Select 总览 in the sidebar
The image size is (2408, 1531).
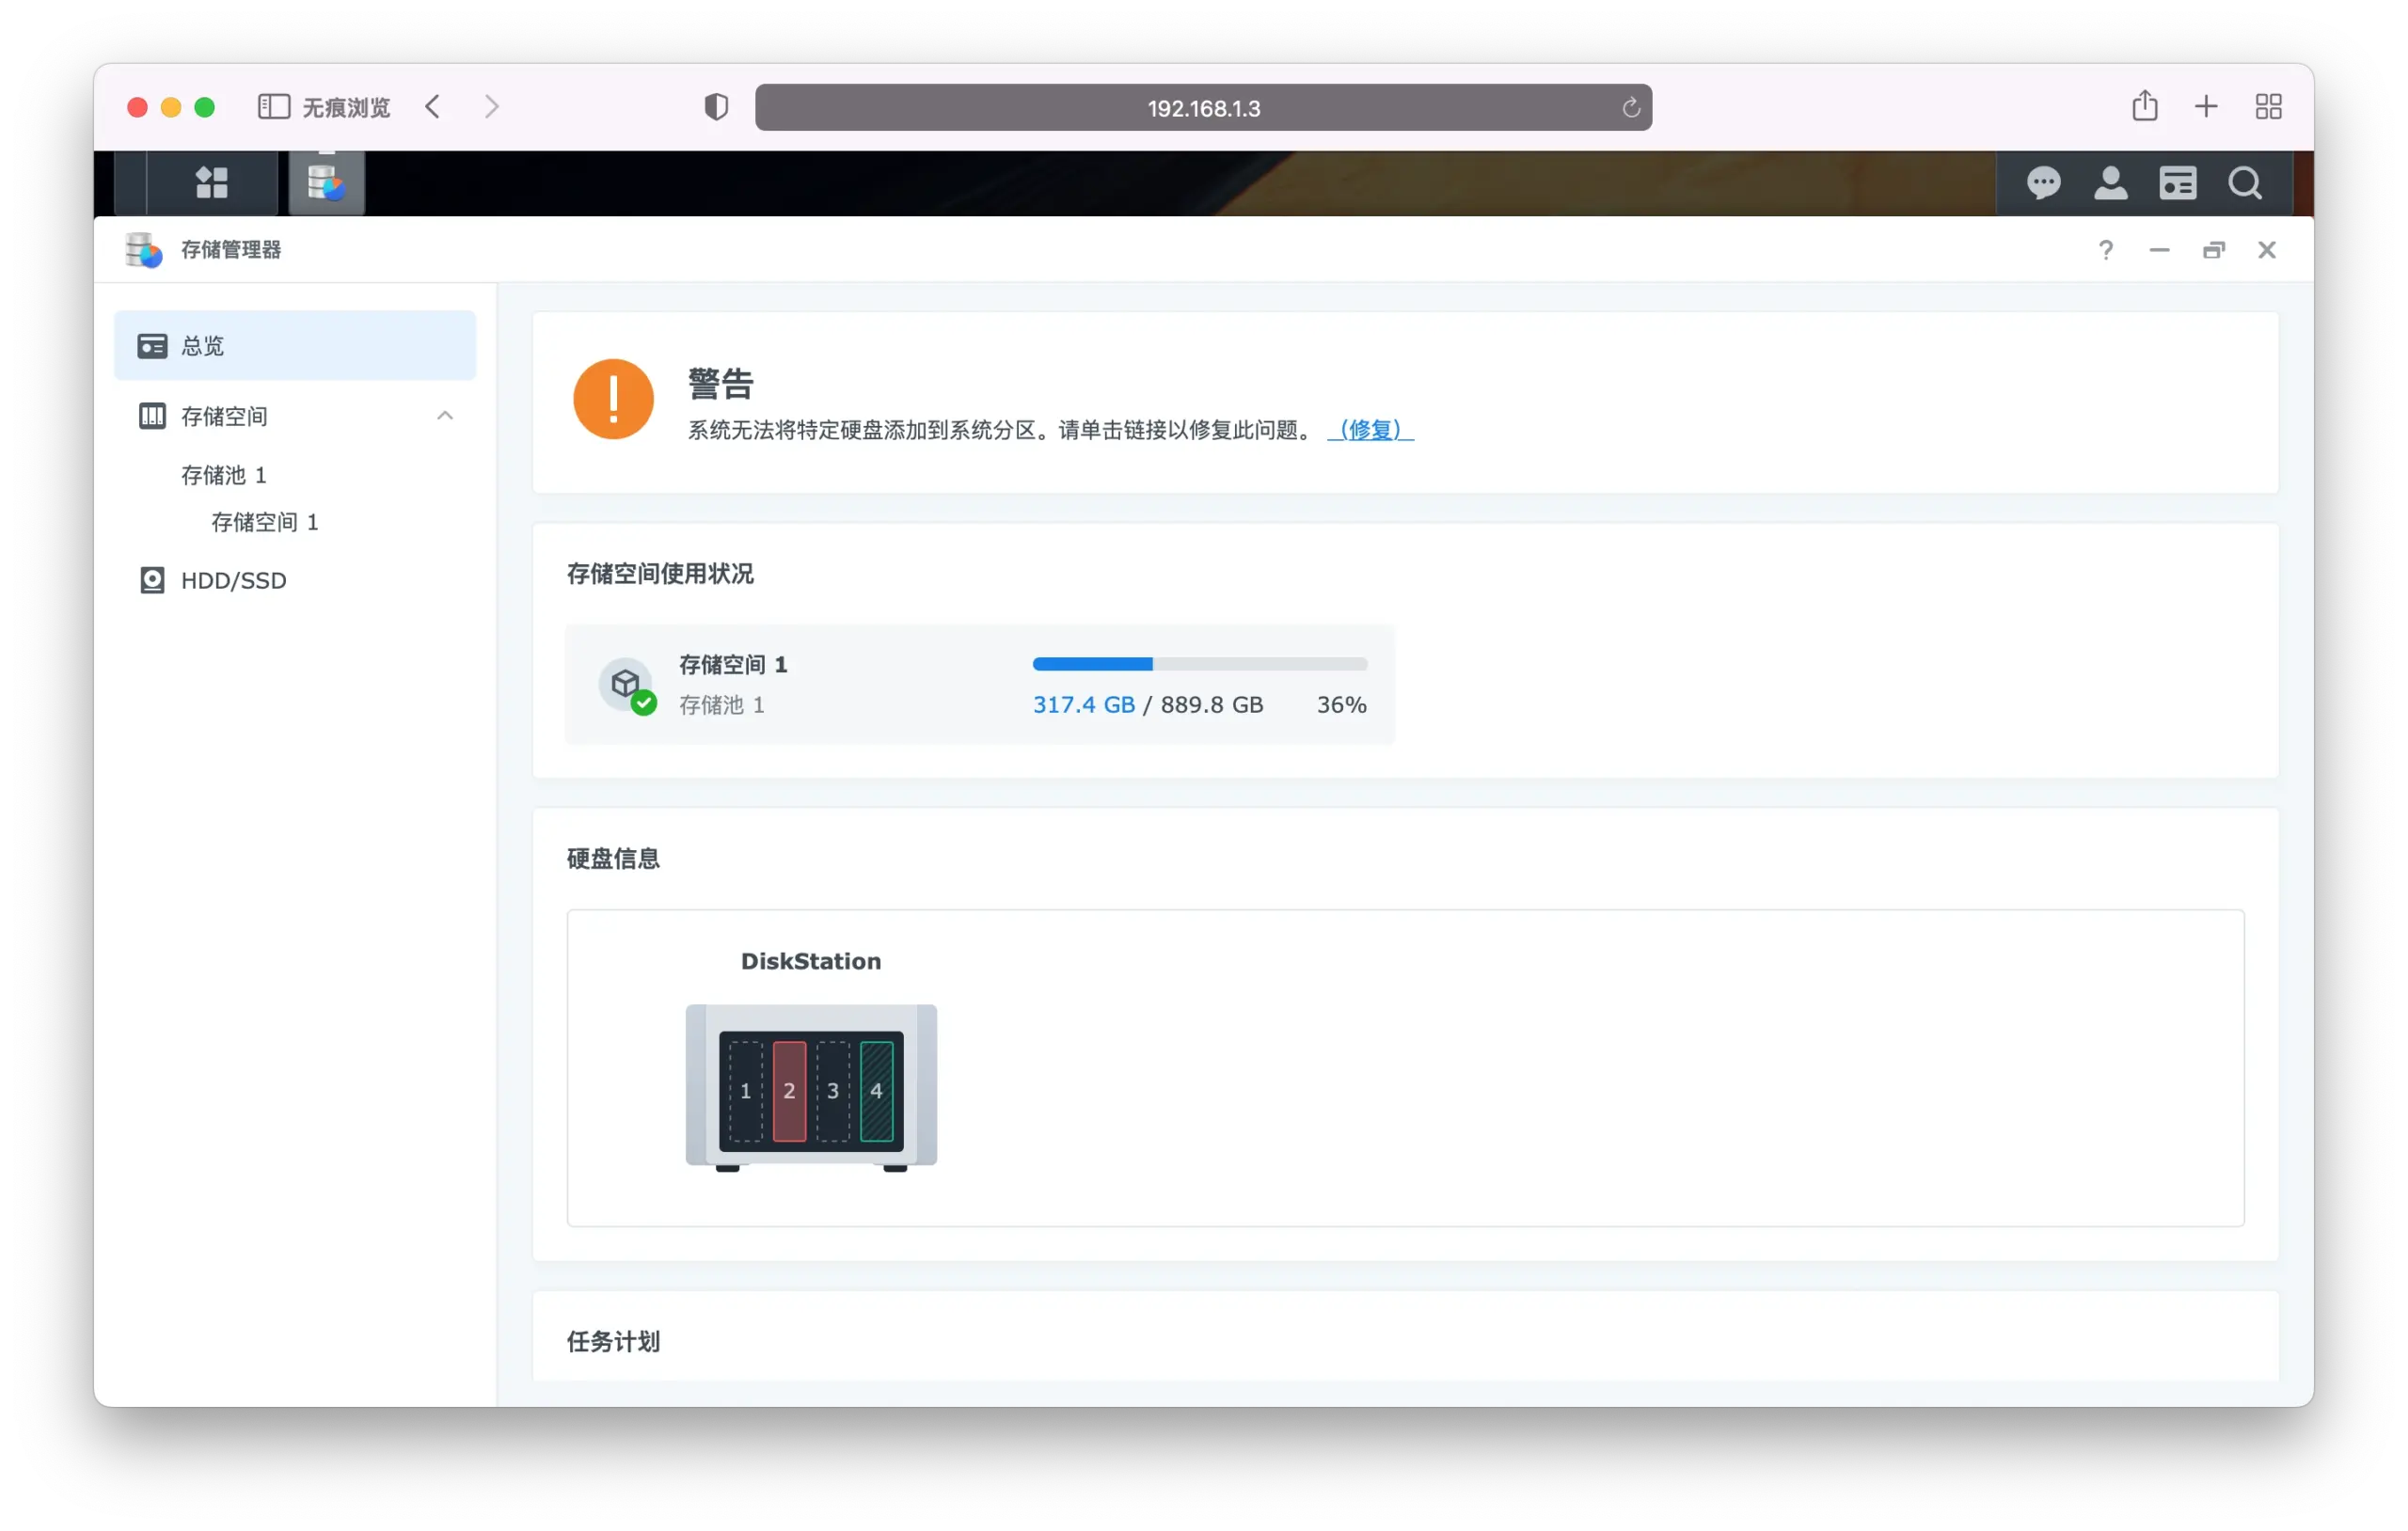tap(295, 346)
